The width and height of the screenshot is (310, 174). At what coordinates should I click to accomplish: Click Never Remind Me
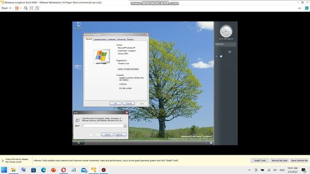point(299,160)
